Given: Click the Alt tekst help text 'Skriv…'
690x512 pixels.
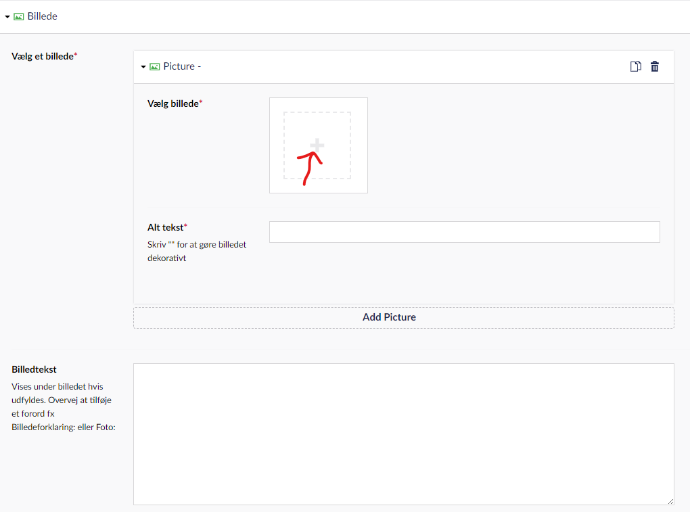Looking at the screenshot, I should [196, 251].
